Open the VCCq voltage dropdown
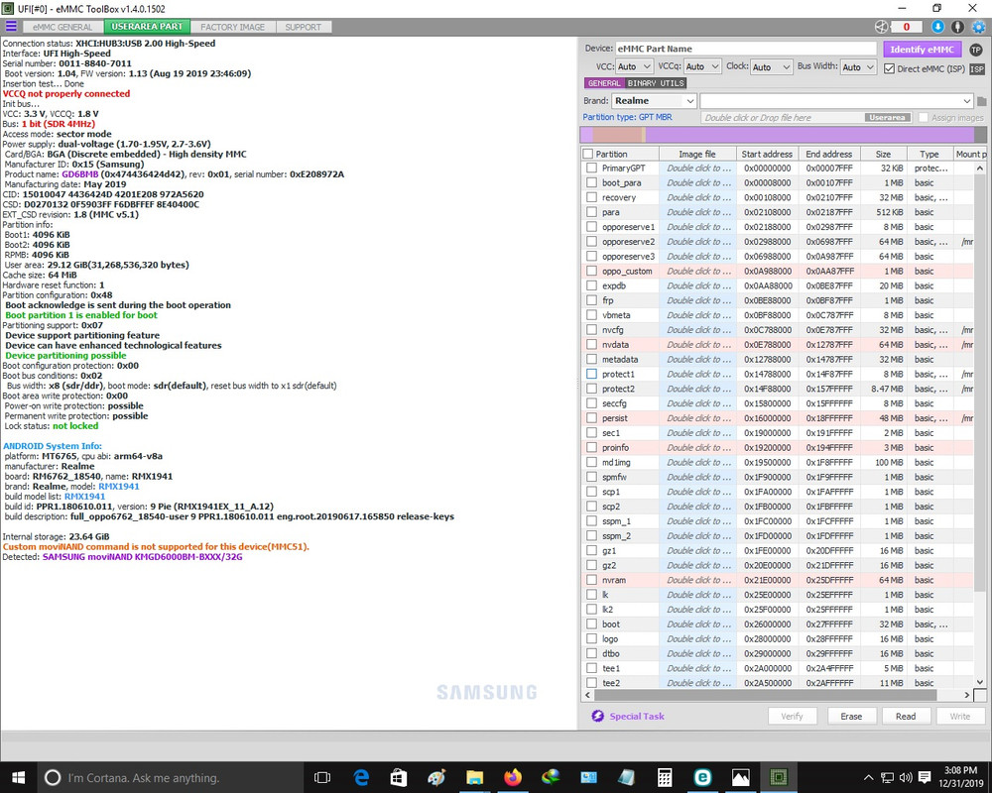The image size is (992, 793). [702, 66]
